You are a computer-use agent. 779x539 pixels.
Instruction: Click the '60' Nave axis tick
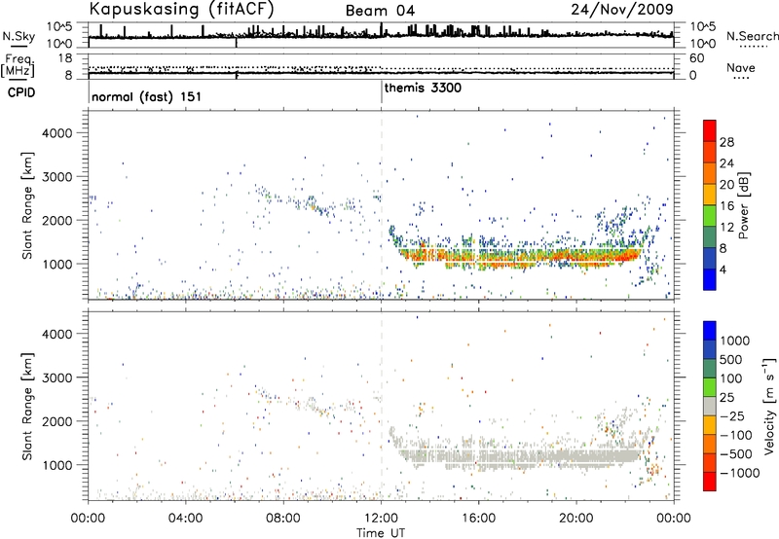(696, 58)
